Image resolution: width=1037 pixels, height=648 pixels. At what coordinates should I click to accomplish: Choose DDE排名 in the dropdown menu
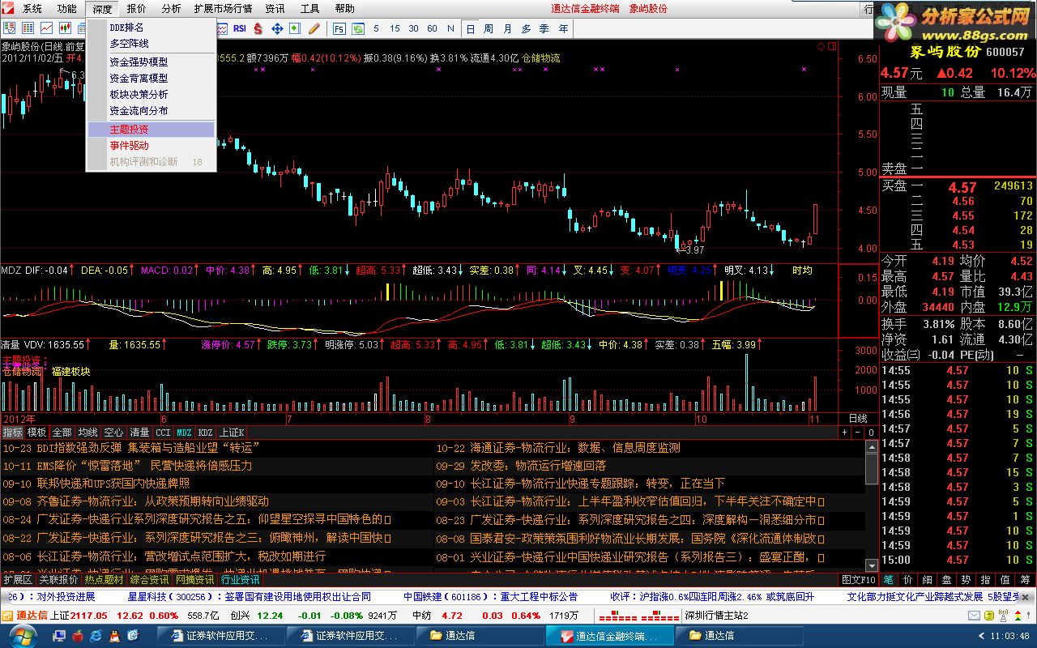pos(151,27)
